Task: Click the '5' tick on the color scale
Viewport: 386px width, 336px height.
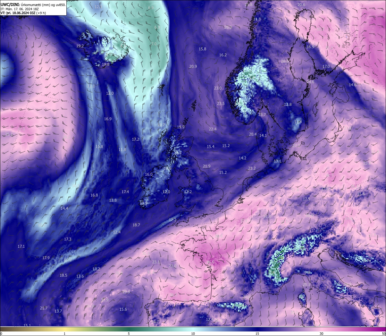Action: (x=129, y=334)
